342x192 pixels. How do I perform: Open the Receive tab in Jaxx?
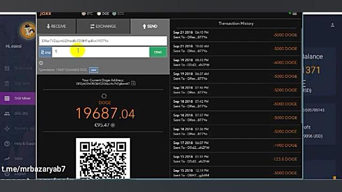coord(56,26)
